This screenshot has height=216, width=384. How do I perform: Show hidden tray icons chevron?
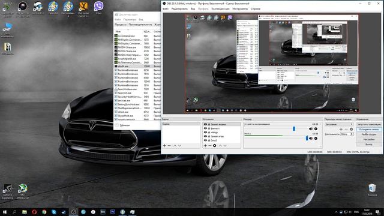click(336, 212)
